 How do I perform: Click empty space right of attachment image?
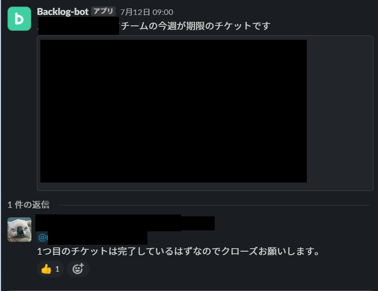click(340, 111)
